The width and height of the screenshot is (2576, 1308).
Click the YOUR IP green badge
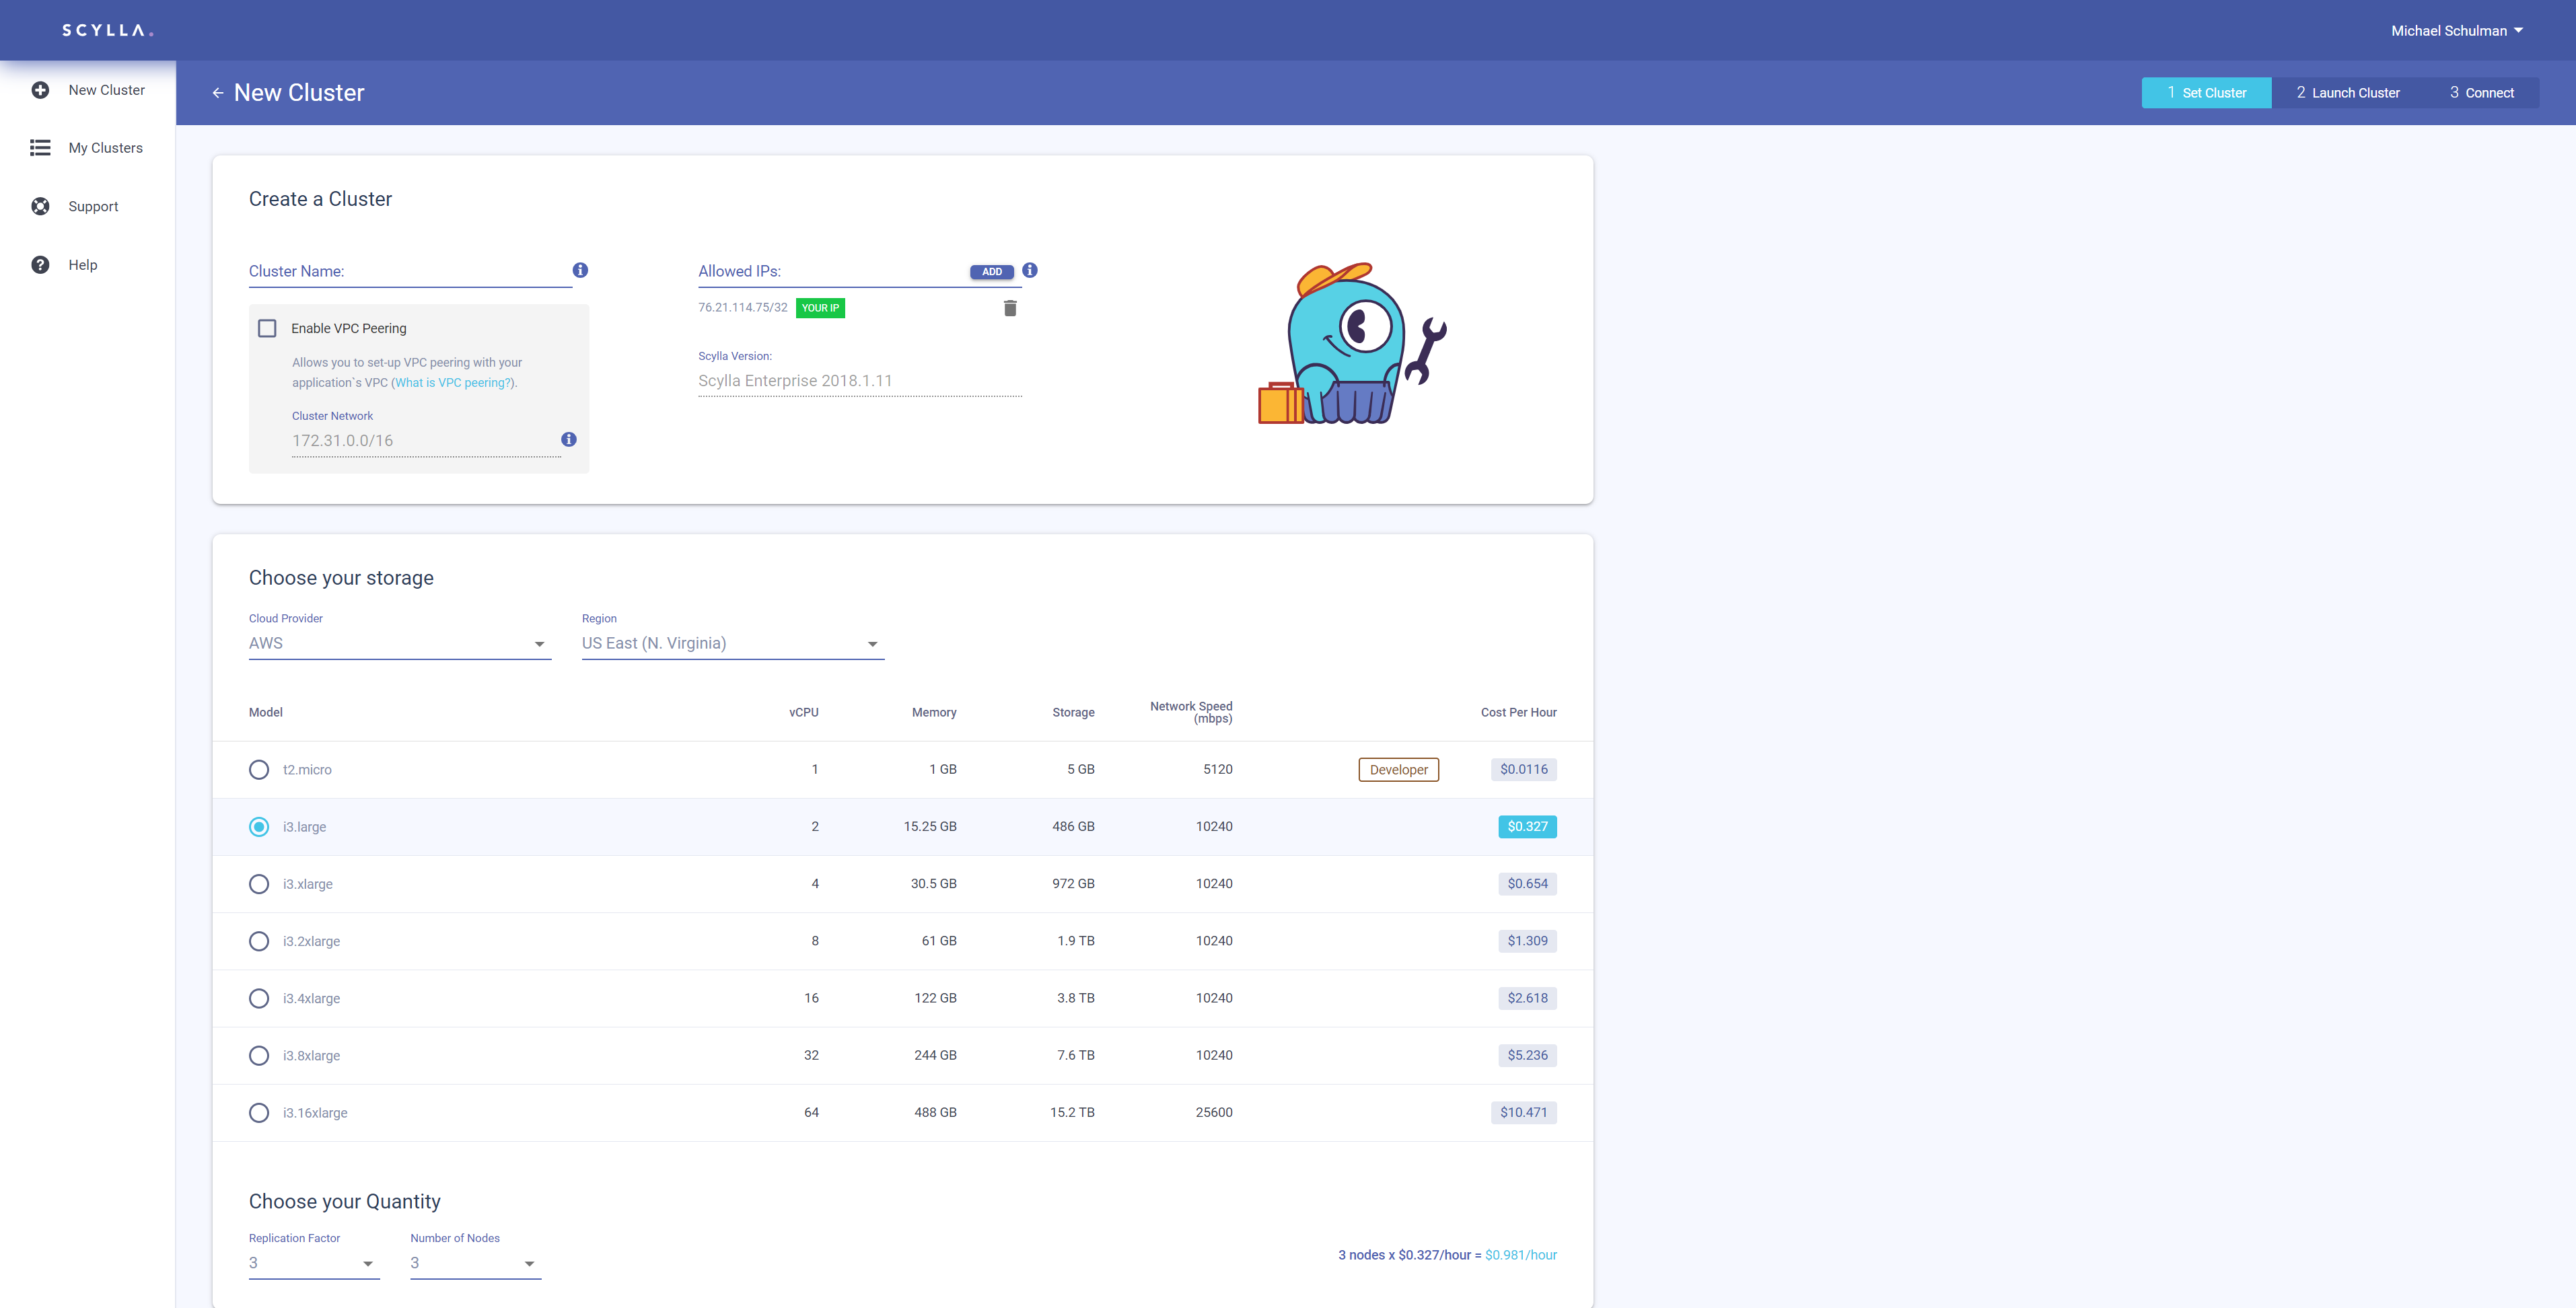click(x=820, y=308)
